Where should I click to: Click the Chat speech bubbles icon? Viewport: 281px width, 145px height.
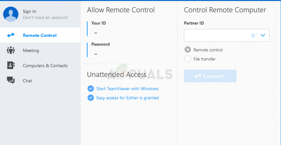point(11,81)
